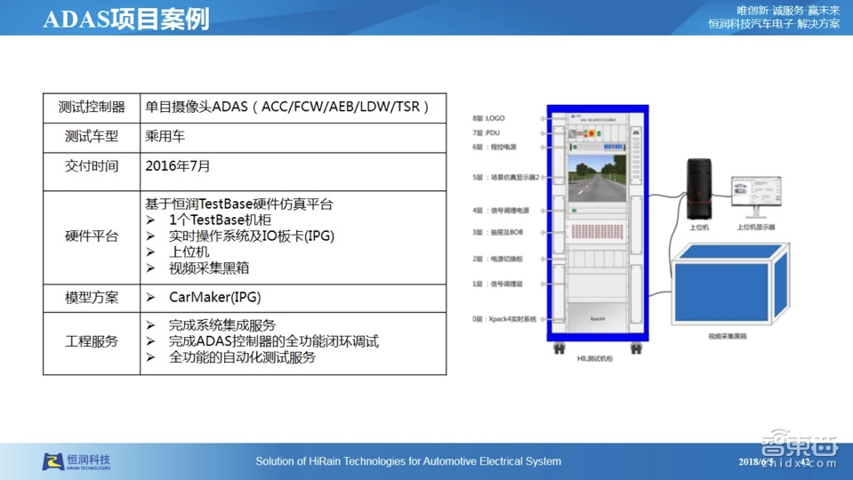Click the slide title 'ADAS项目案例'
Screen dimensions: 853x480
click(126, 19)
